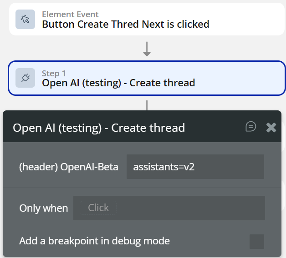This screenshot has height=258, width=286.
Task: Click the "Add a breakpoint in debug mode" label
Action: click(94, 241)
